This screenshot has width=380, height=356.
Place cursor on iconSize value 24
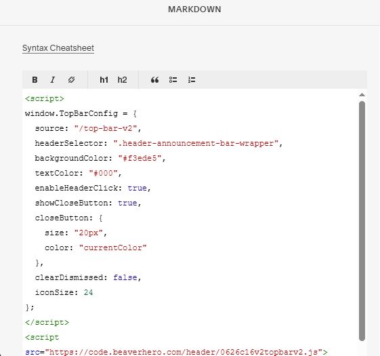point(89,292)
